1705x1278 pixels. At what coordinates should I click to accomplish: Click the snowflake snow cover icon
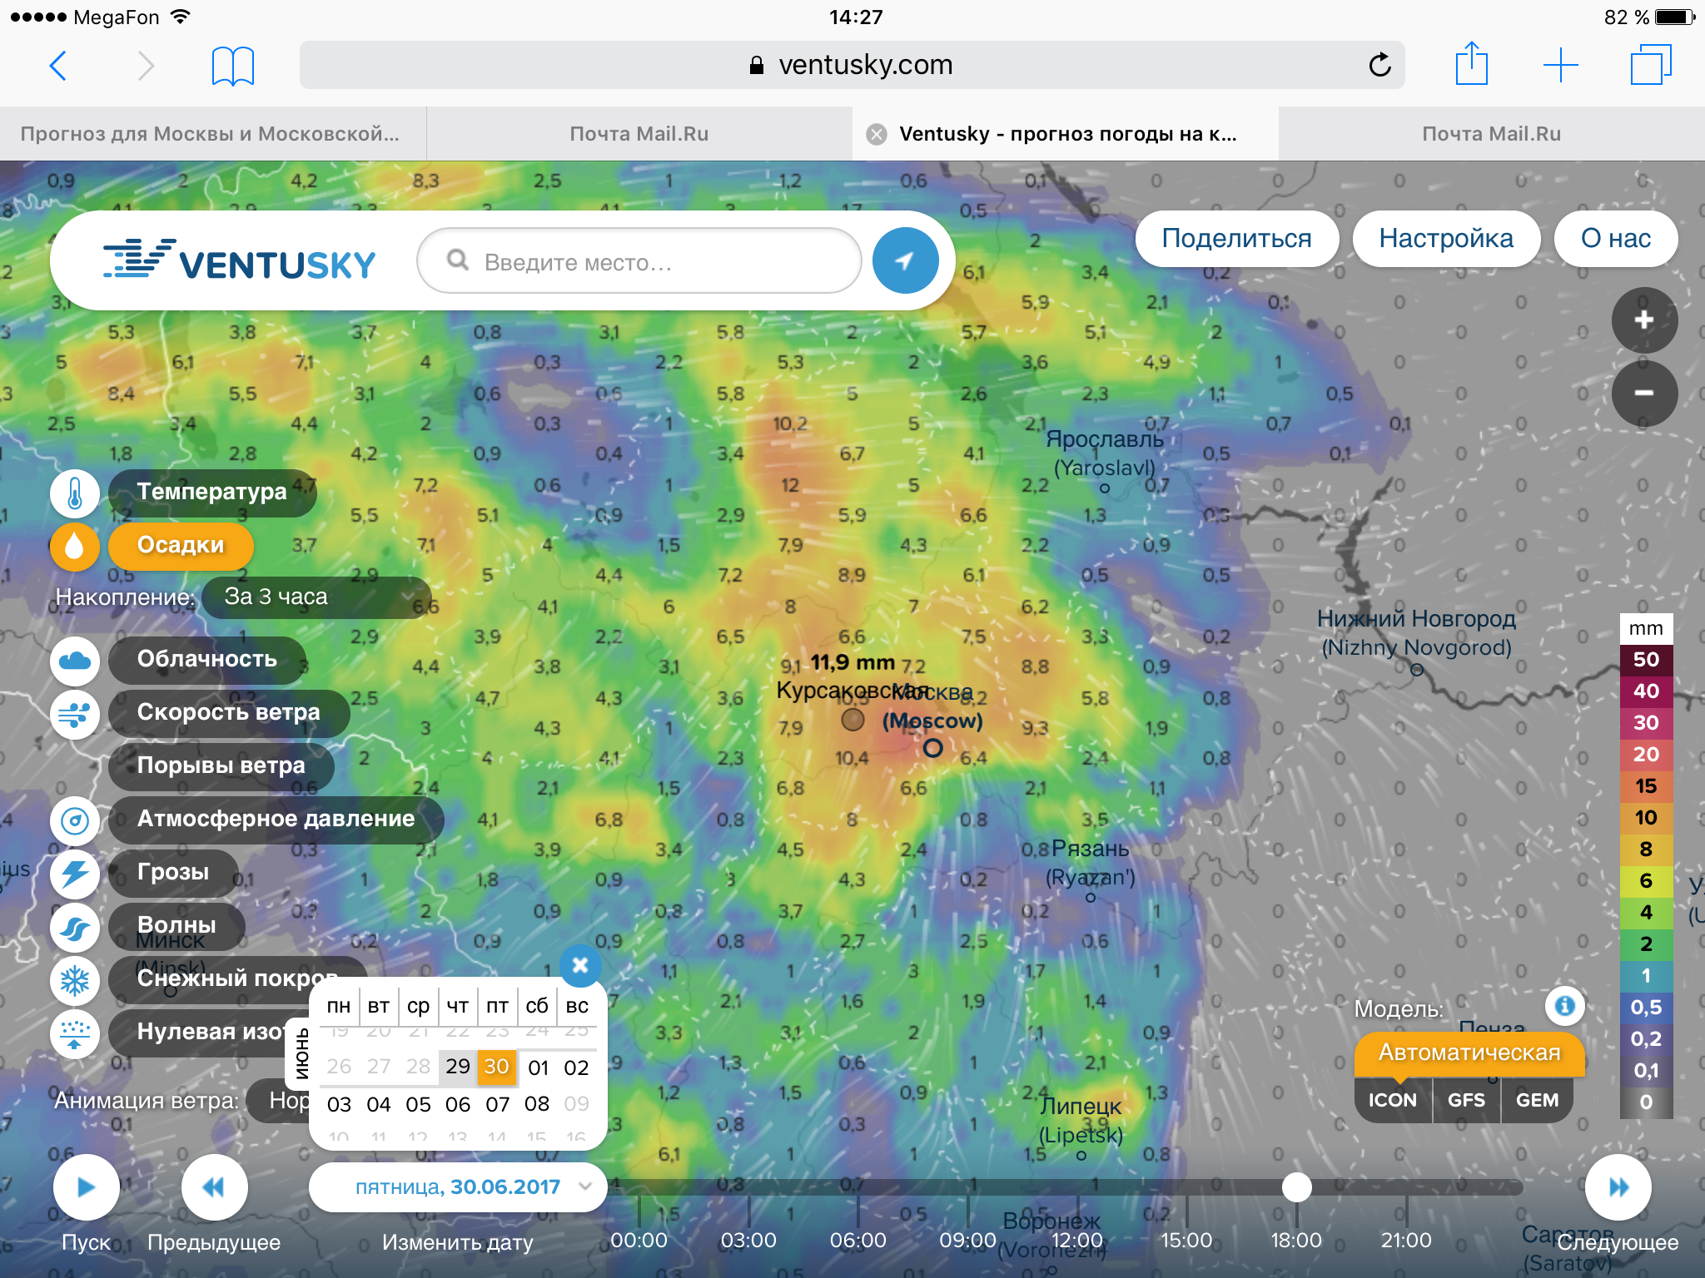(x=74, y=979)
